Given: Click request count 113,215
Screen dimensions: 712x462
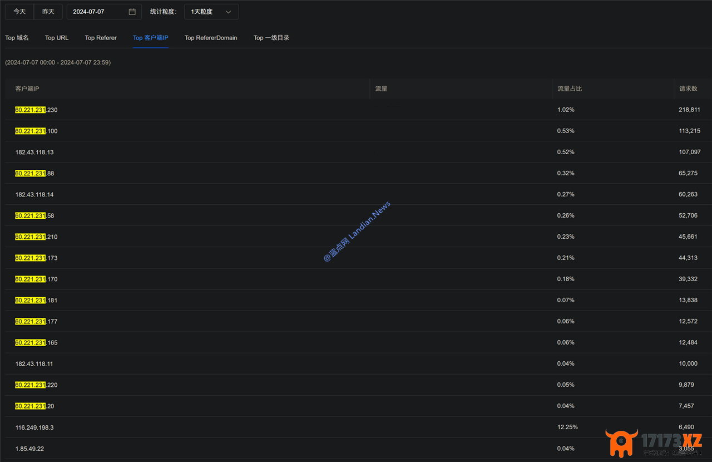Looking at the screenshot, I should 689,131.
